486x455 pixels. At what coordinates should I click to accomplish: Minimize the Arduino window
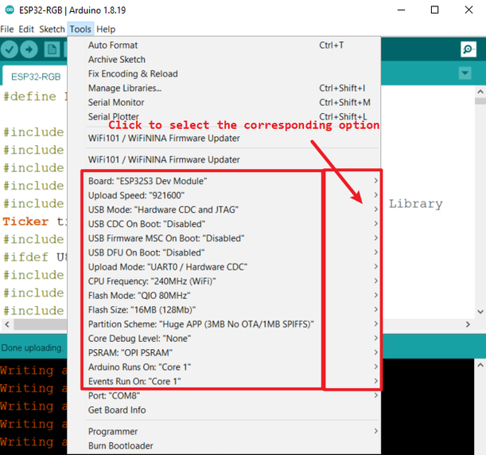tap(401, 10)
